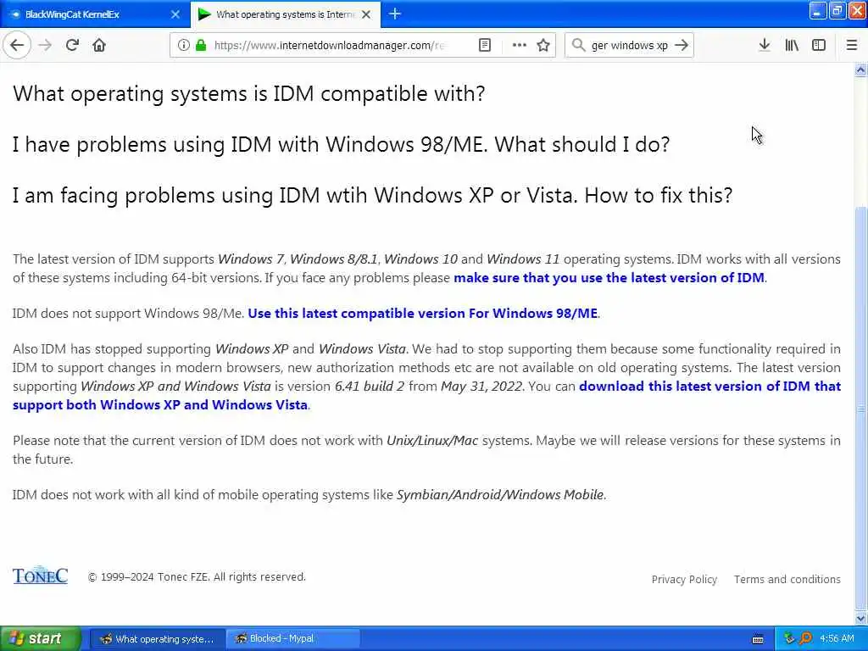Open the library menu
Viewport: 868px width, 651px height.
coord(792,46)
